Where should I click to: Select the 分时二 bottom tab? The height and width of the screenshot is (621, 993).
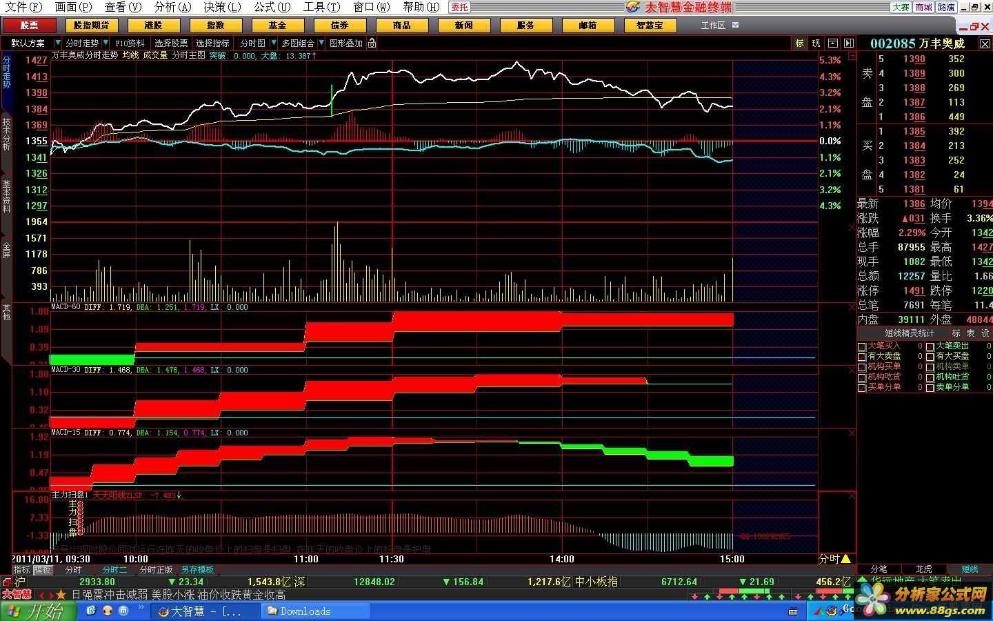tap(114, 570)
